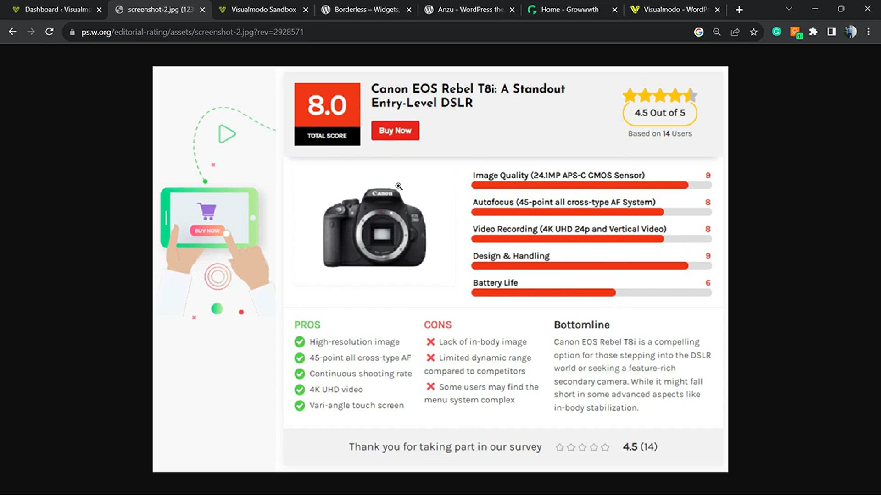Go back to the previous page
This screenshot has width=881, height=495.
(12, 32)
